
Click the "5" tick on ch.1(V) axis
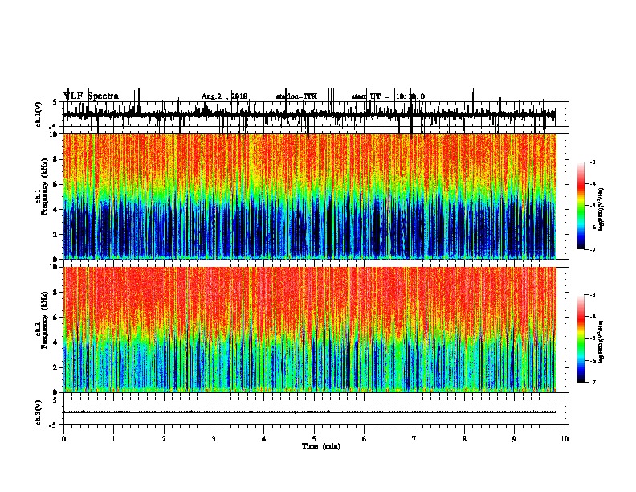55,102
